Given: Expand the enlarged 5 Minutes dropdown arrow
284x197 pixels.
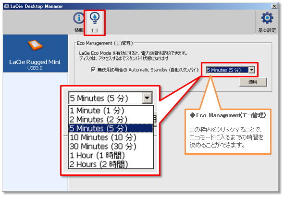Looking at the screenshot, I should 147,98.
